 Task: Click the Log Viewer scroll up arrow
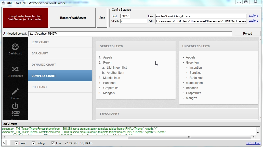coord(258,129)
